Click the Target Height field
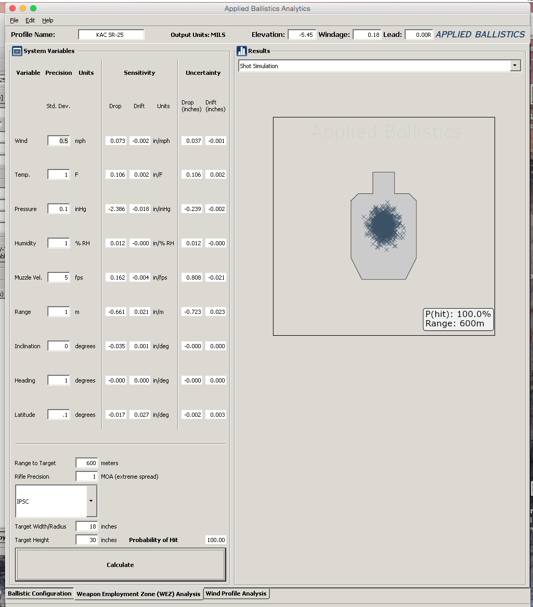This screenshot has width=533, height=607. click(x=87, y=540)
